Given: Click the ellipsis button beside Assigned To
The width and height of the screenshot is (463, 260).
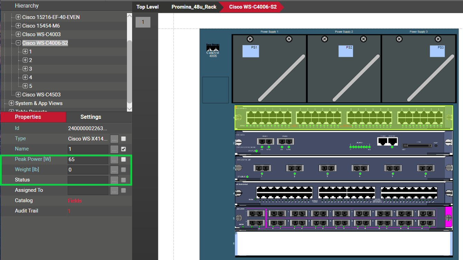Looking at the screenshot, I should pos(115,190).
